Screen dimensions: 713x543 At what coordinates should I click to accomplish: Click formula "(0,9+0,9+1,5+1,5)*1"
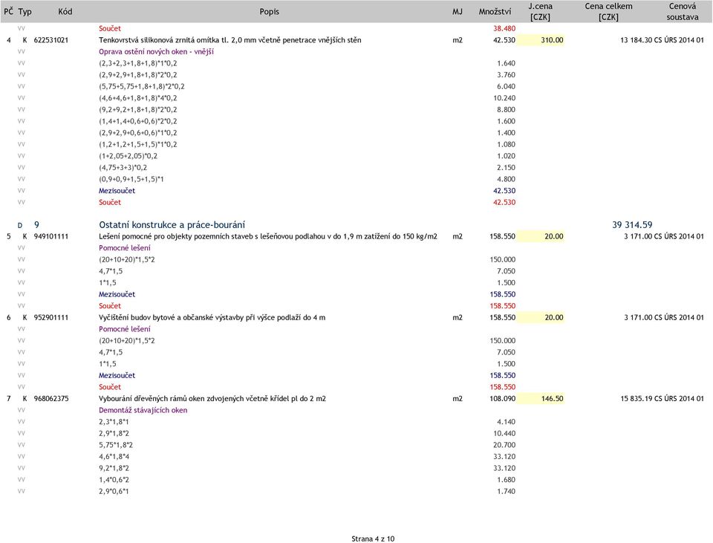(131, 179)
